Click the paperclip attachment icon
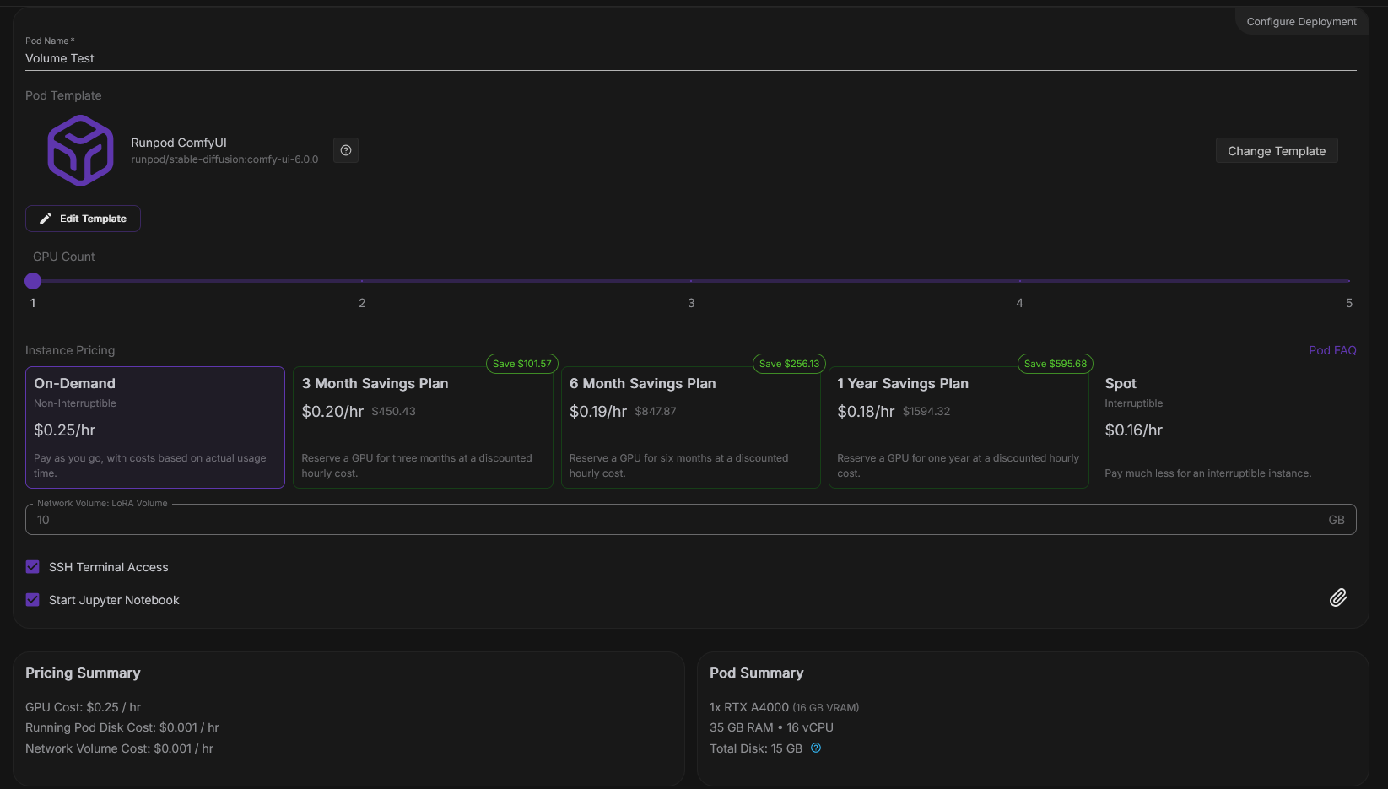Screen dimensions: 1388x789 point(1338,597)
